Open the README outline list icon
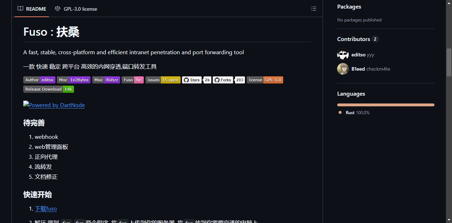 [314, 9]
